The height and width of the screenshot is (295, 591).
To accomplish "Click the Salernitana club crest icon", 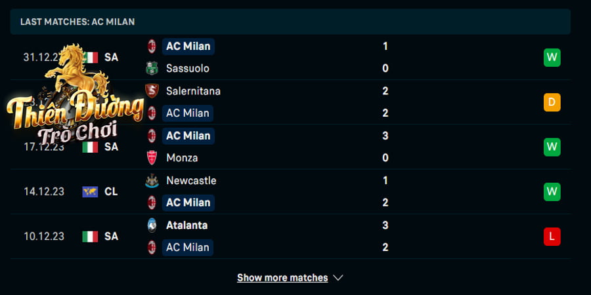I will point(152,90).
